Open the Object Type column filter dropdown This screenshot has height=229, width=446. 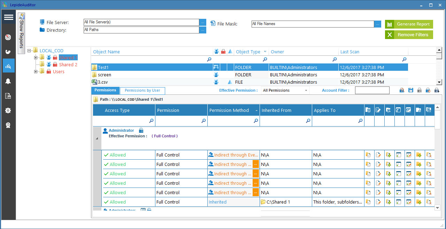point(265,52)
